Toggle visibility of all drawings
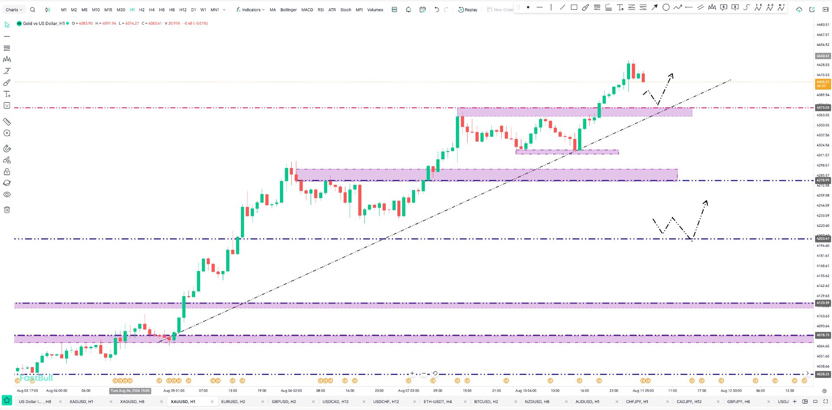The image size is (832, 410). click(x=7, y=195)
